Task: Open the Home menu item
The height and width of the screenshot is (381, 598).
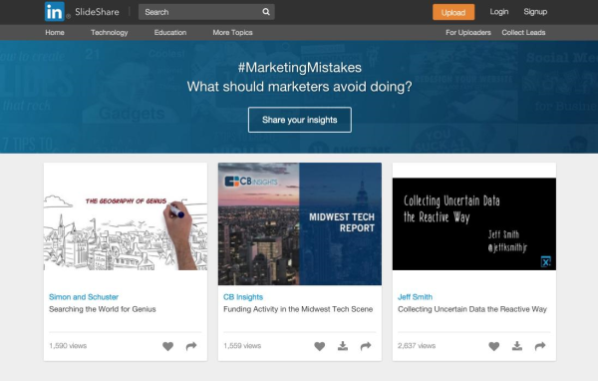Action: point(55,33)
